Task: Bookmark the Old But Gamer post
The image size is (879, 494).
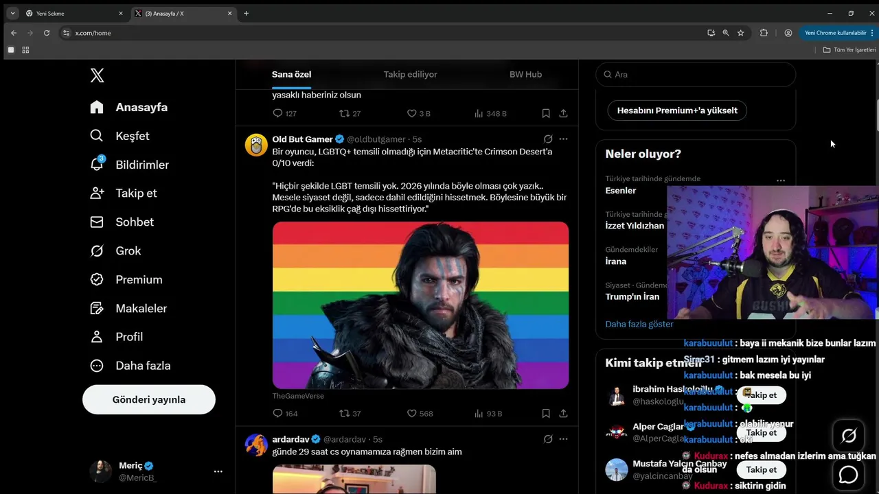Action: [x=545, y=414]
